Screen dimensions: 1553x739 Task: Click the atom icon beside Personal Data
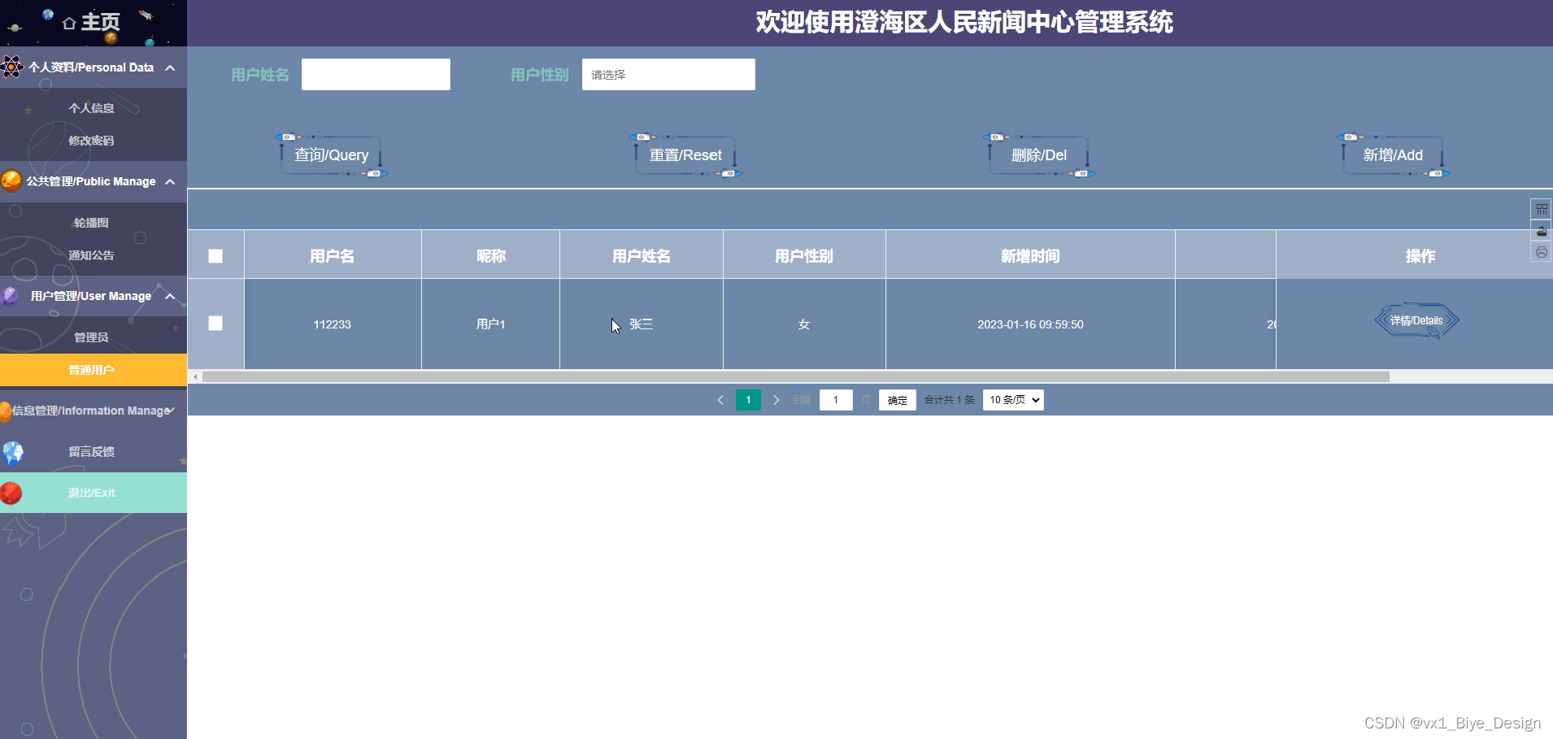click(12, 67)
